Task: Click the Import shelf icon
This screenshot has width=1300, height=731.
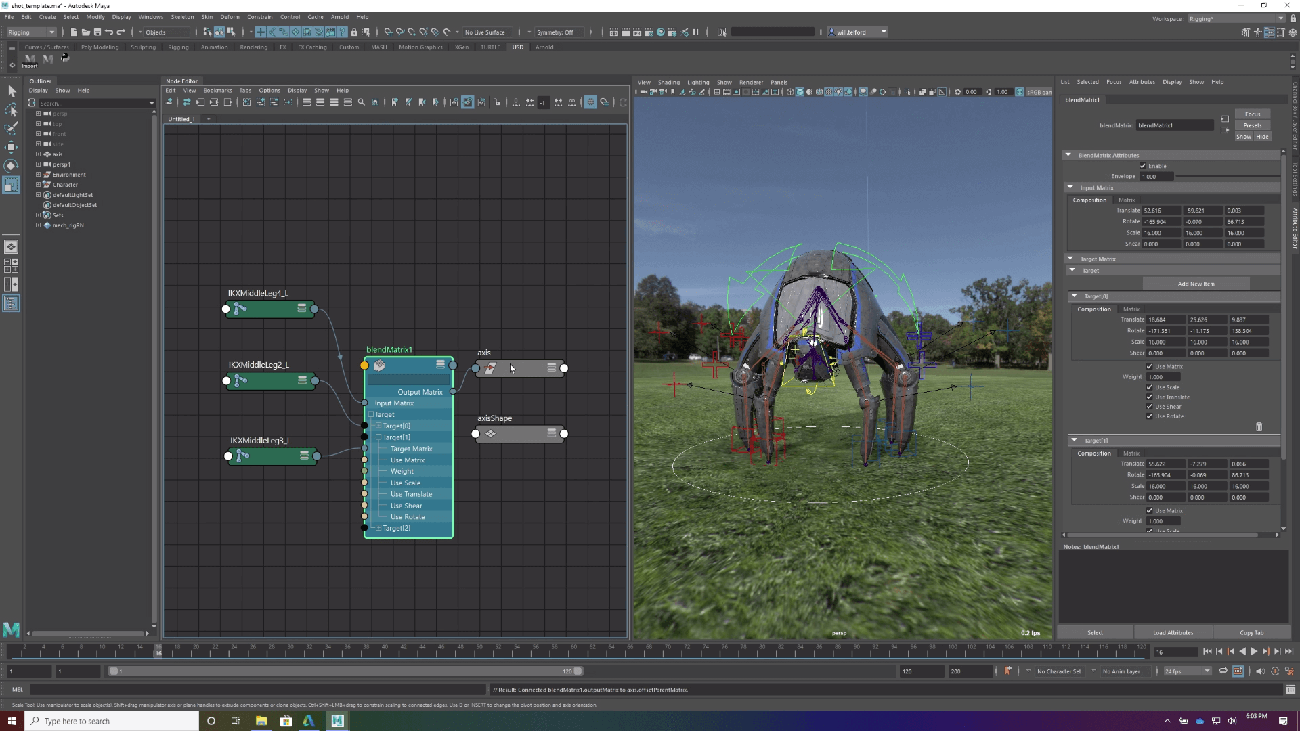Action: tap(30, 60)
